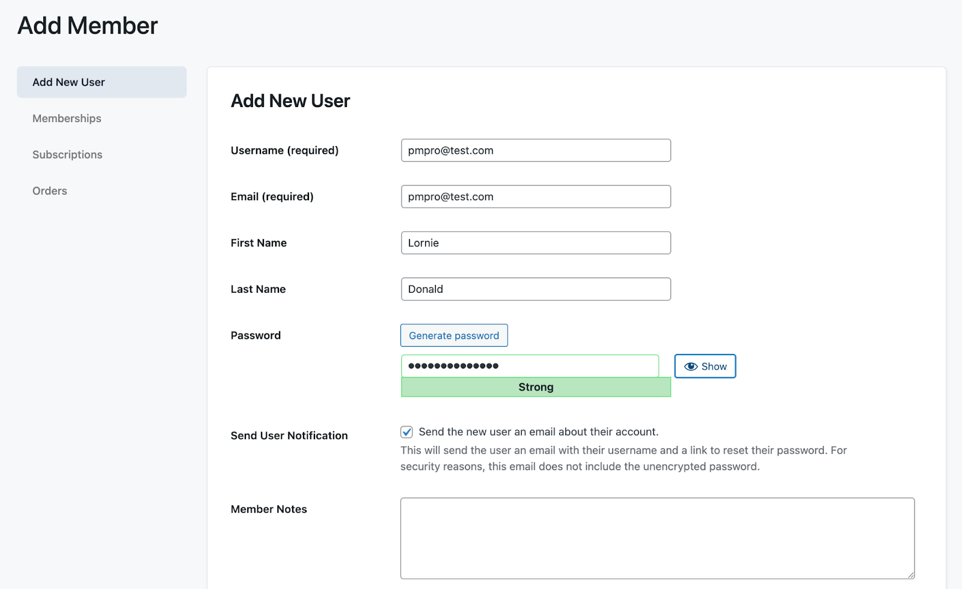Screen dimensions: 962x589
Task: Open the Orders section
Action: 49,191
